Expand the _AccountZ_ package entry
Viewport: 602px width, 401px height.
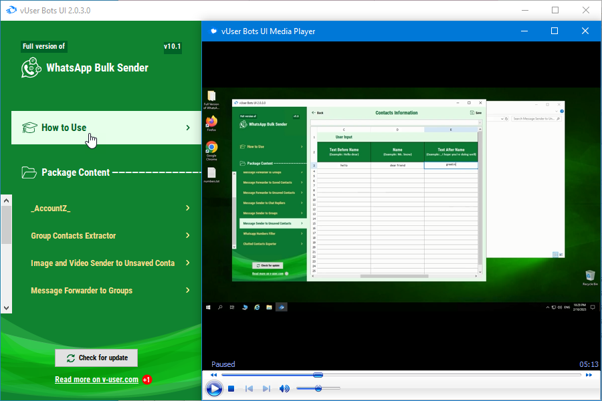tap(110, 209)
